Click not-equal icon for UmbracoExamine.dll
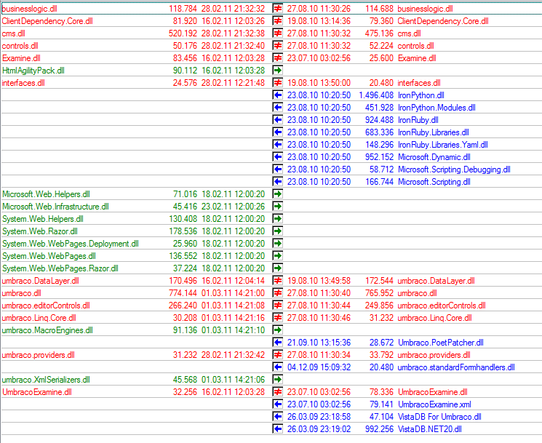542x443 pixels. click(278, 392)
